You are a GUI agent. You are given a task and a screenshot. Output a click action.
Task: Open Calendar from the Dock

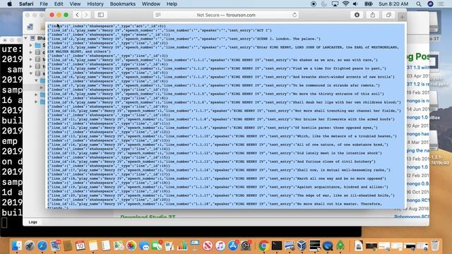[81, 246]
